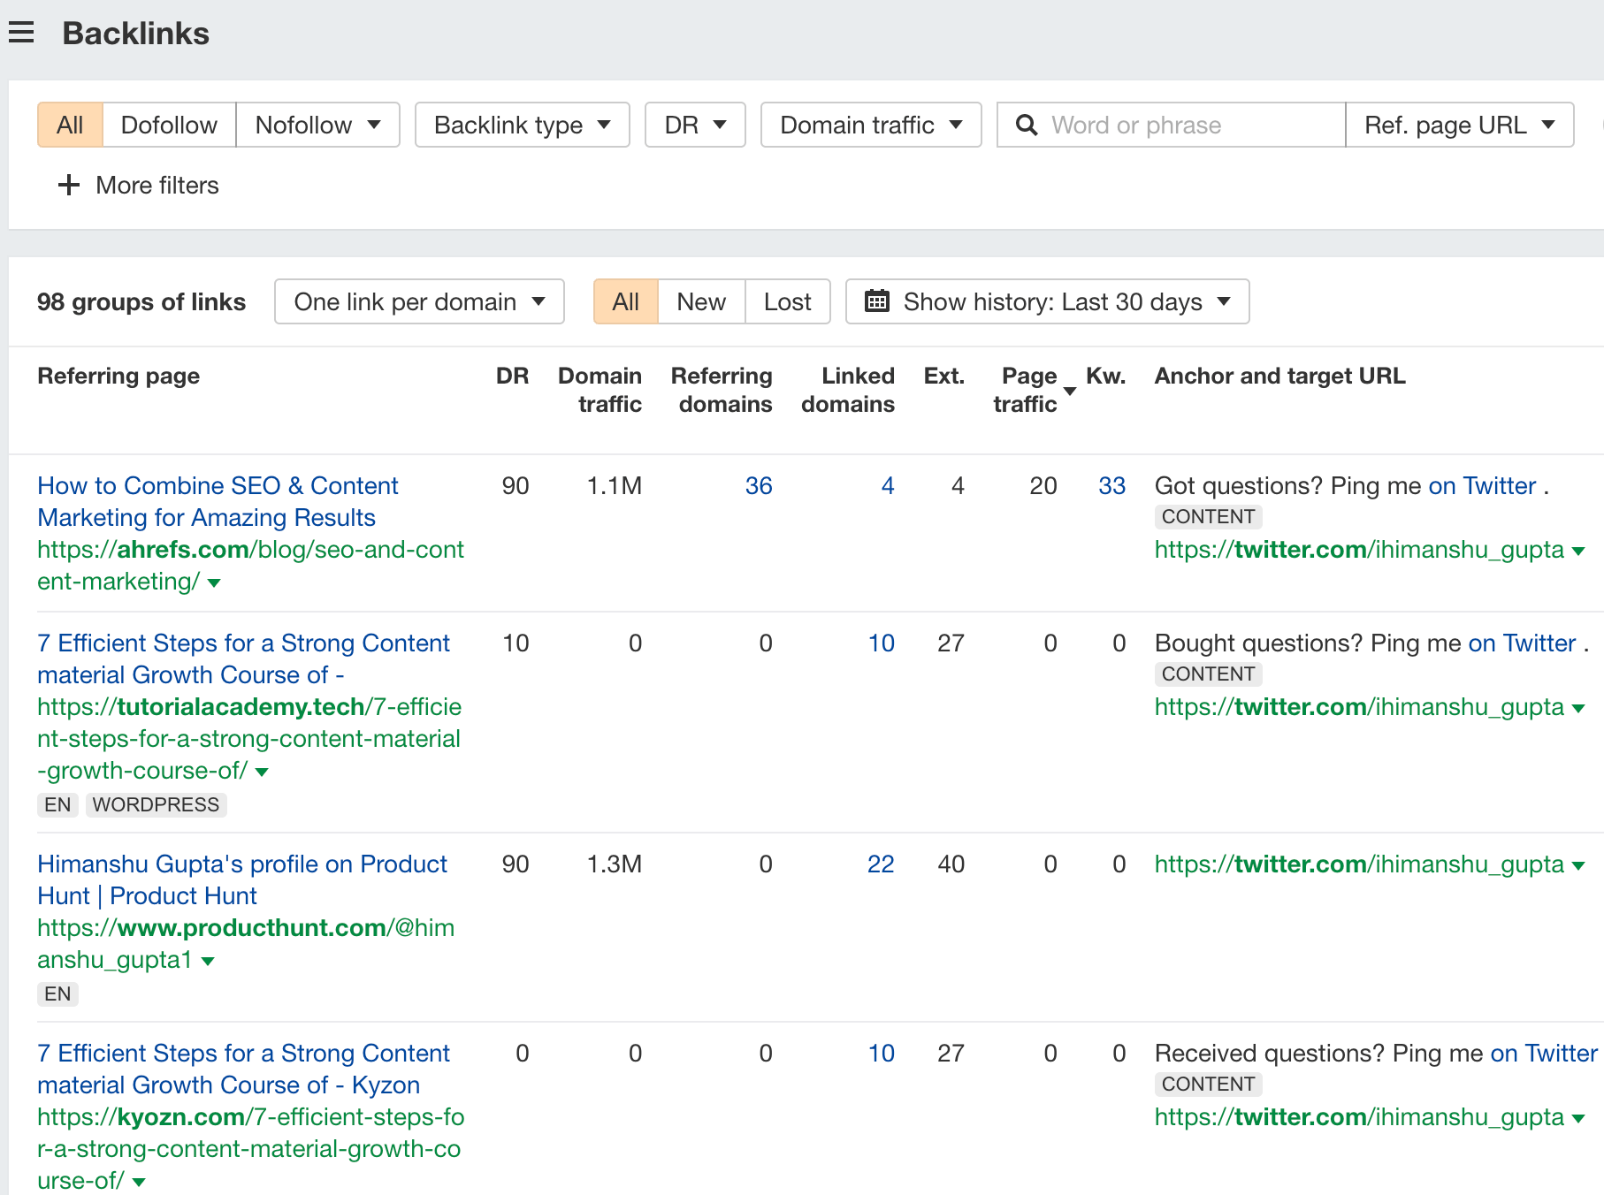Click the plus icon next to More filters
The height and width of the screenshot is (1195, 1604).
[x=68, y=185]
